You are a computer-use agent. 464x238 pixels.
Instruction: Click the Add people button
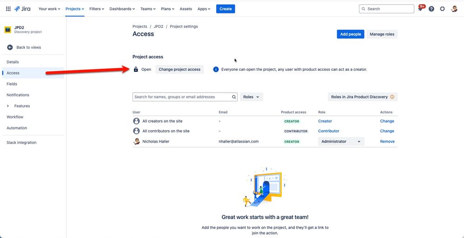coord(351,34)
